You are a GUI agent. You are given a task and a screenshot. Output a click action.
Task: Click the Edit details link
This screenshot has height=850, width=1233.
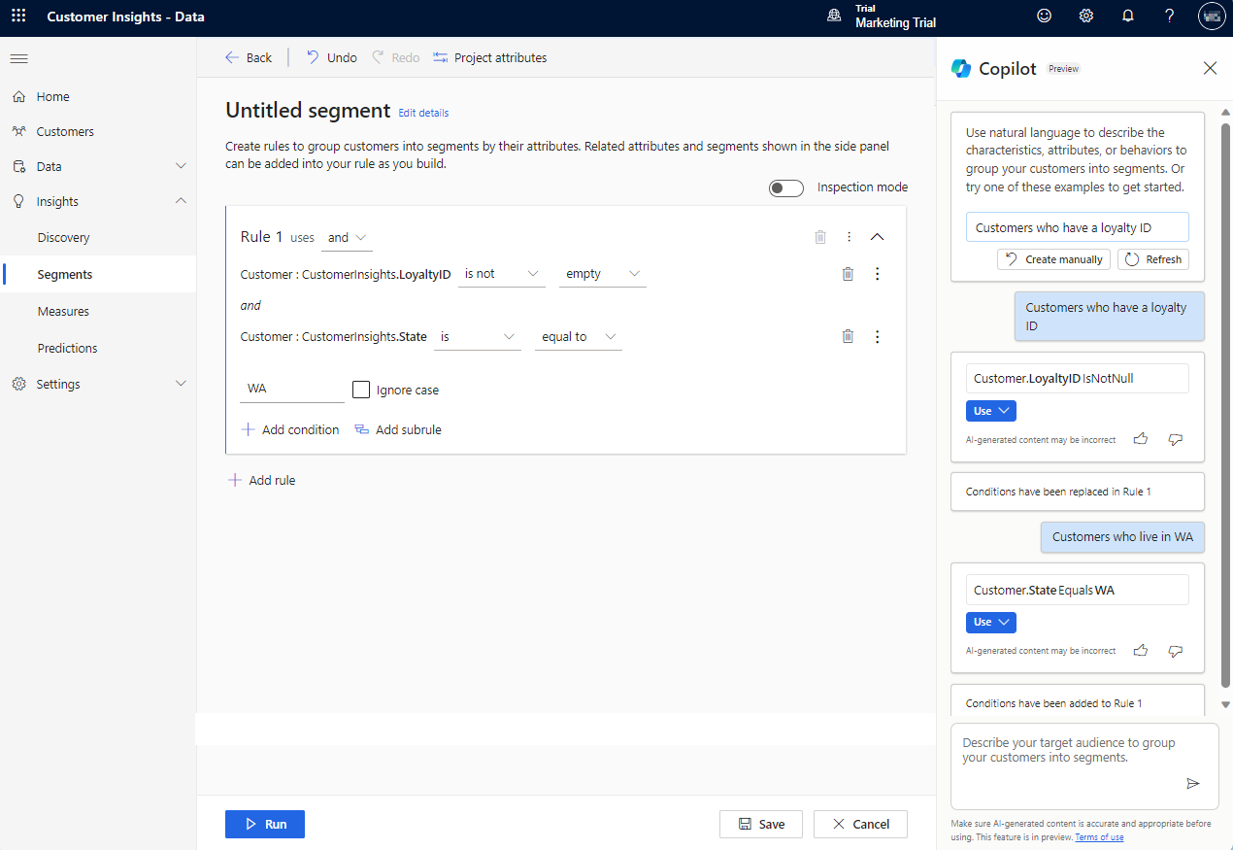coord(422,113)
